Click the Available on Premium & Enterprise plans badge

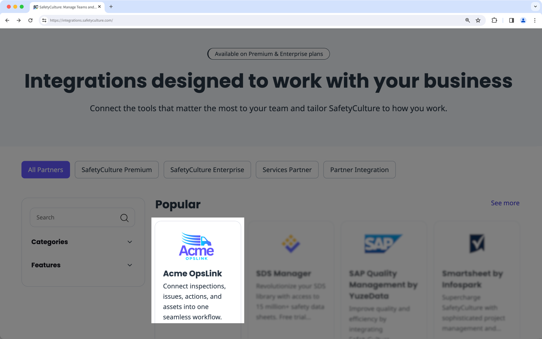tap(268, 54)
